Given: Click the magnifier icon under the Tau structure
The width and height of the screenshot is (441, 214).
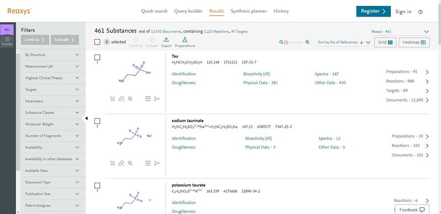Looking at the screenshot, I should 130,99.
